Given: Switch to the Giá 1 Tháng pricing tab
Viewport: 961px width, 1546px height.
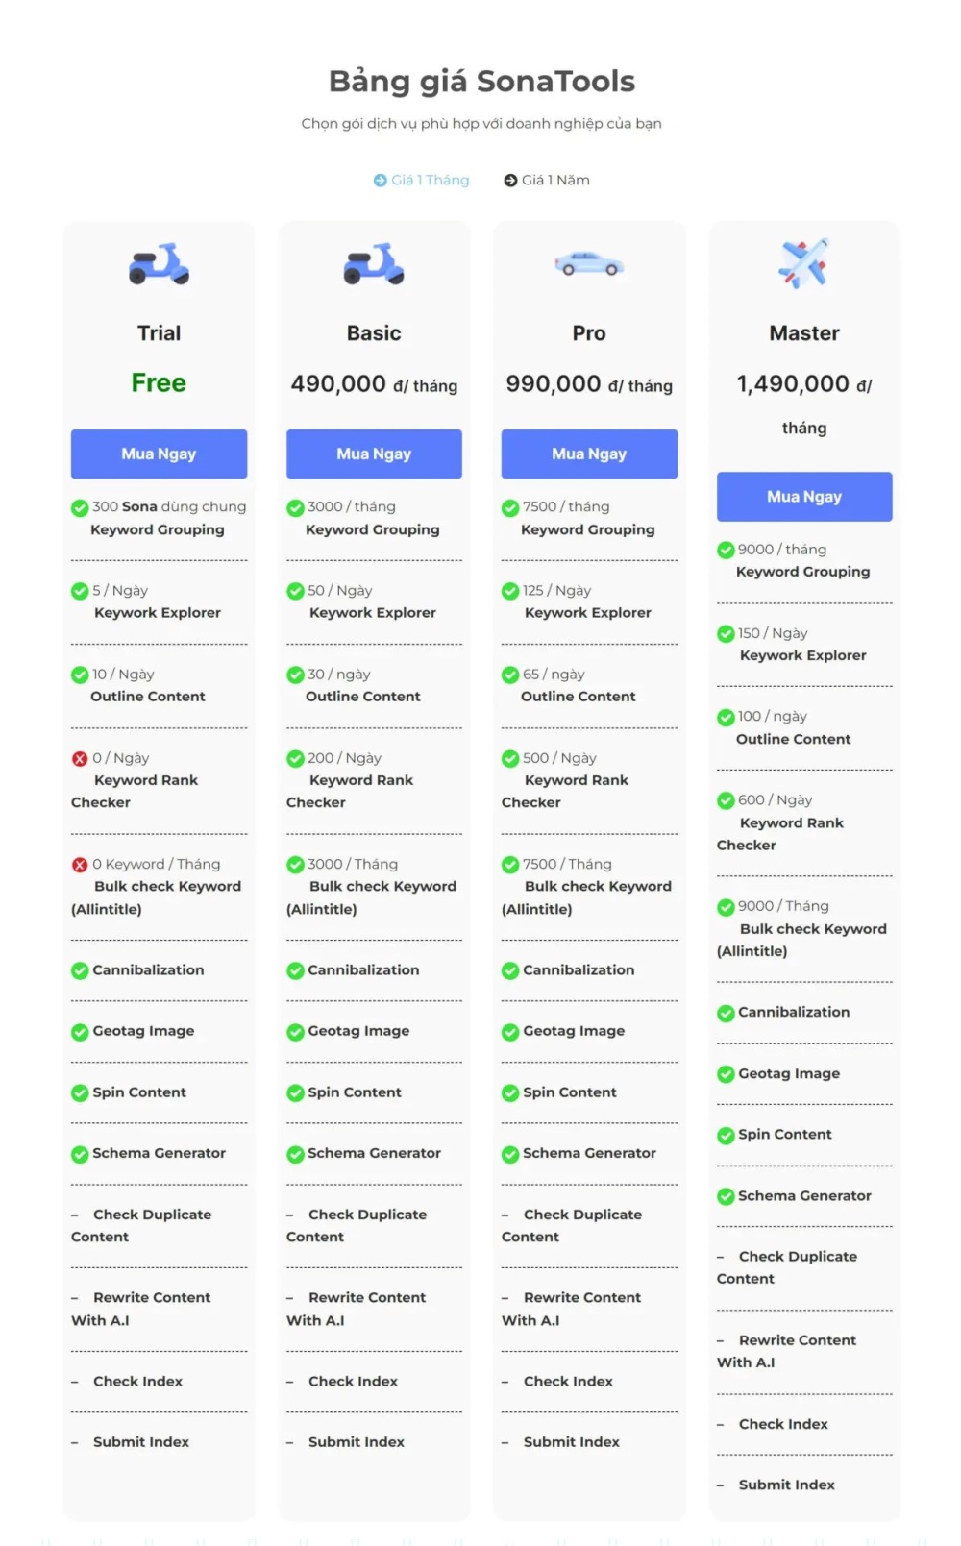Looking at the screenshot, I should pyautogui.click(x=422, y=180).
